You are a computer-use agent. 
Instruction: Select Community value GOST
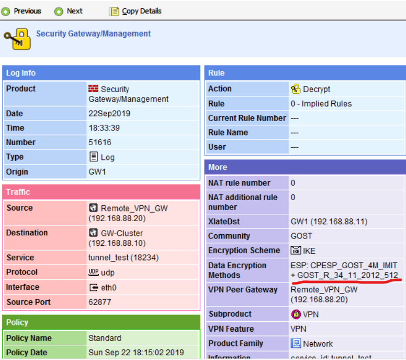(x=301, y=236)
